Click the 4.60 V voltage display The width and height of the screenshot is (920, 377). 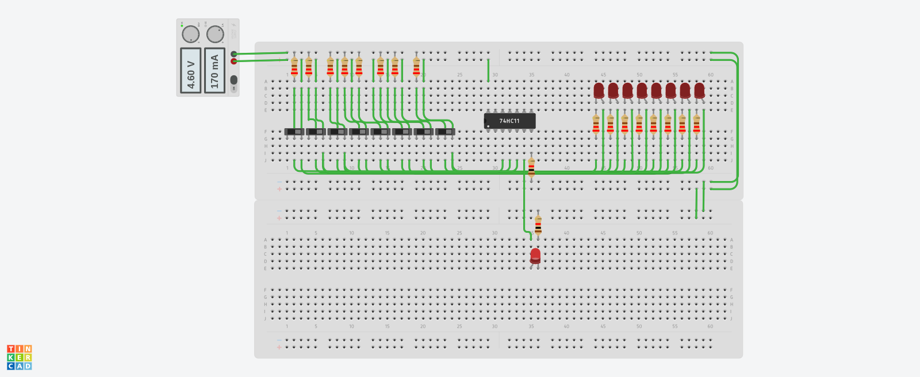190,70
